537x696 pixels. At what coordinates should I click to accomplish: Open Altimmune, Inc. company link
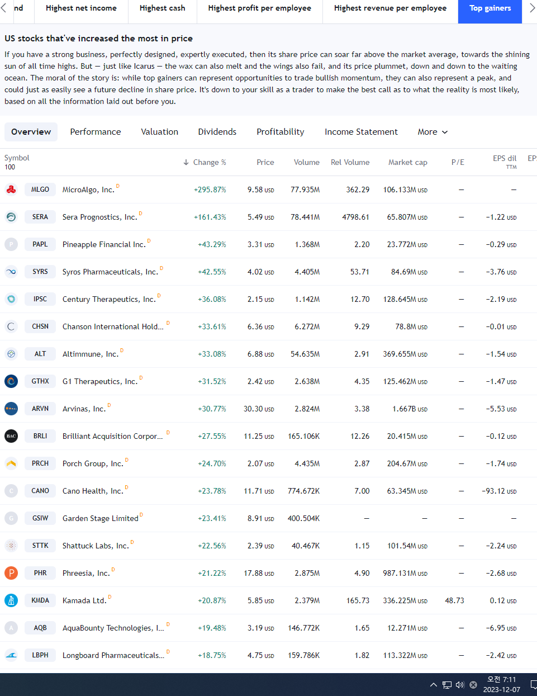pos(91,354)
